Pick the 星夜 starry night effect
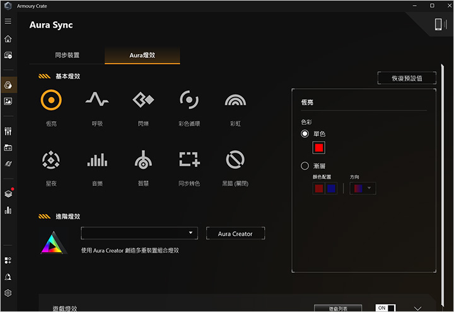Image resolution: width=454 pixels, height=312 pixels. (x=51, y=159)
